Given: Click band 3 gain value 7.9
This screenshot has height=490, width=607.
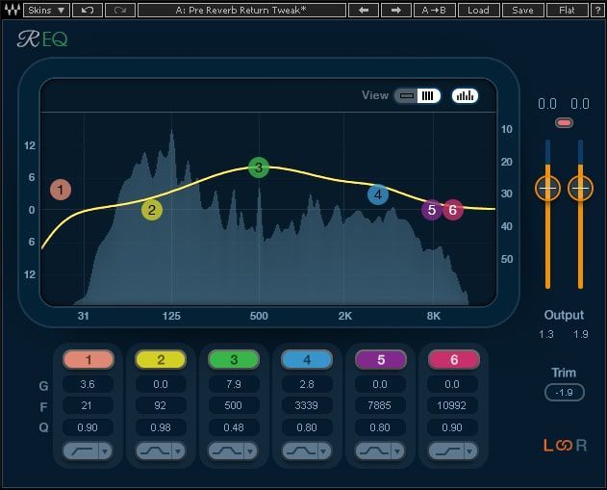Looking at the screenshot, I should 234,384.
